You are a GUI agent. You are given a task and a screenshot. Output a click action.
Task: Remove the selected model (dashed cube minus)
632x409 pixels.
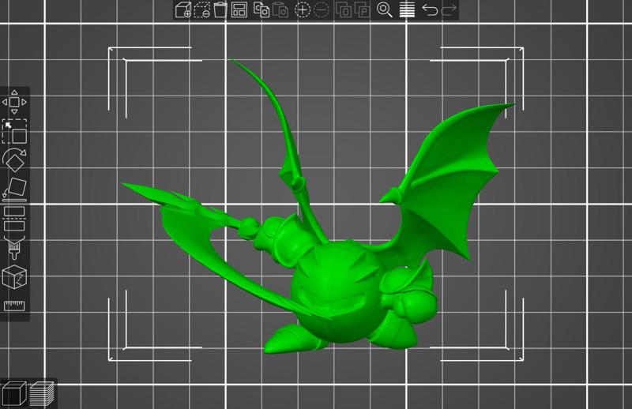202,9
